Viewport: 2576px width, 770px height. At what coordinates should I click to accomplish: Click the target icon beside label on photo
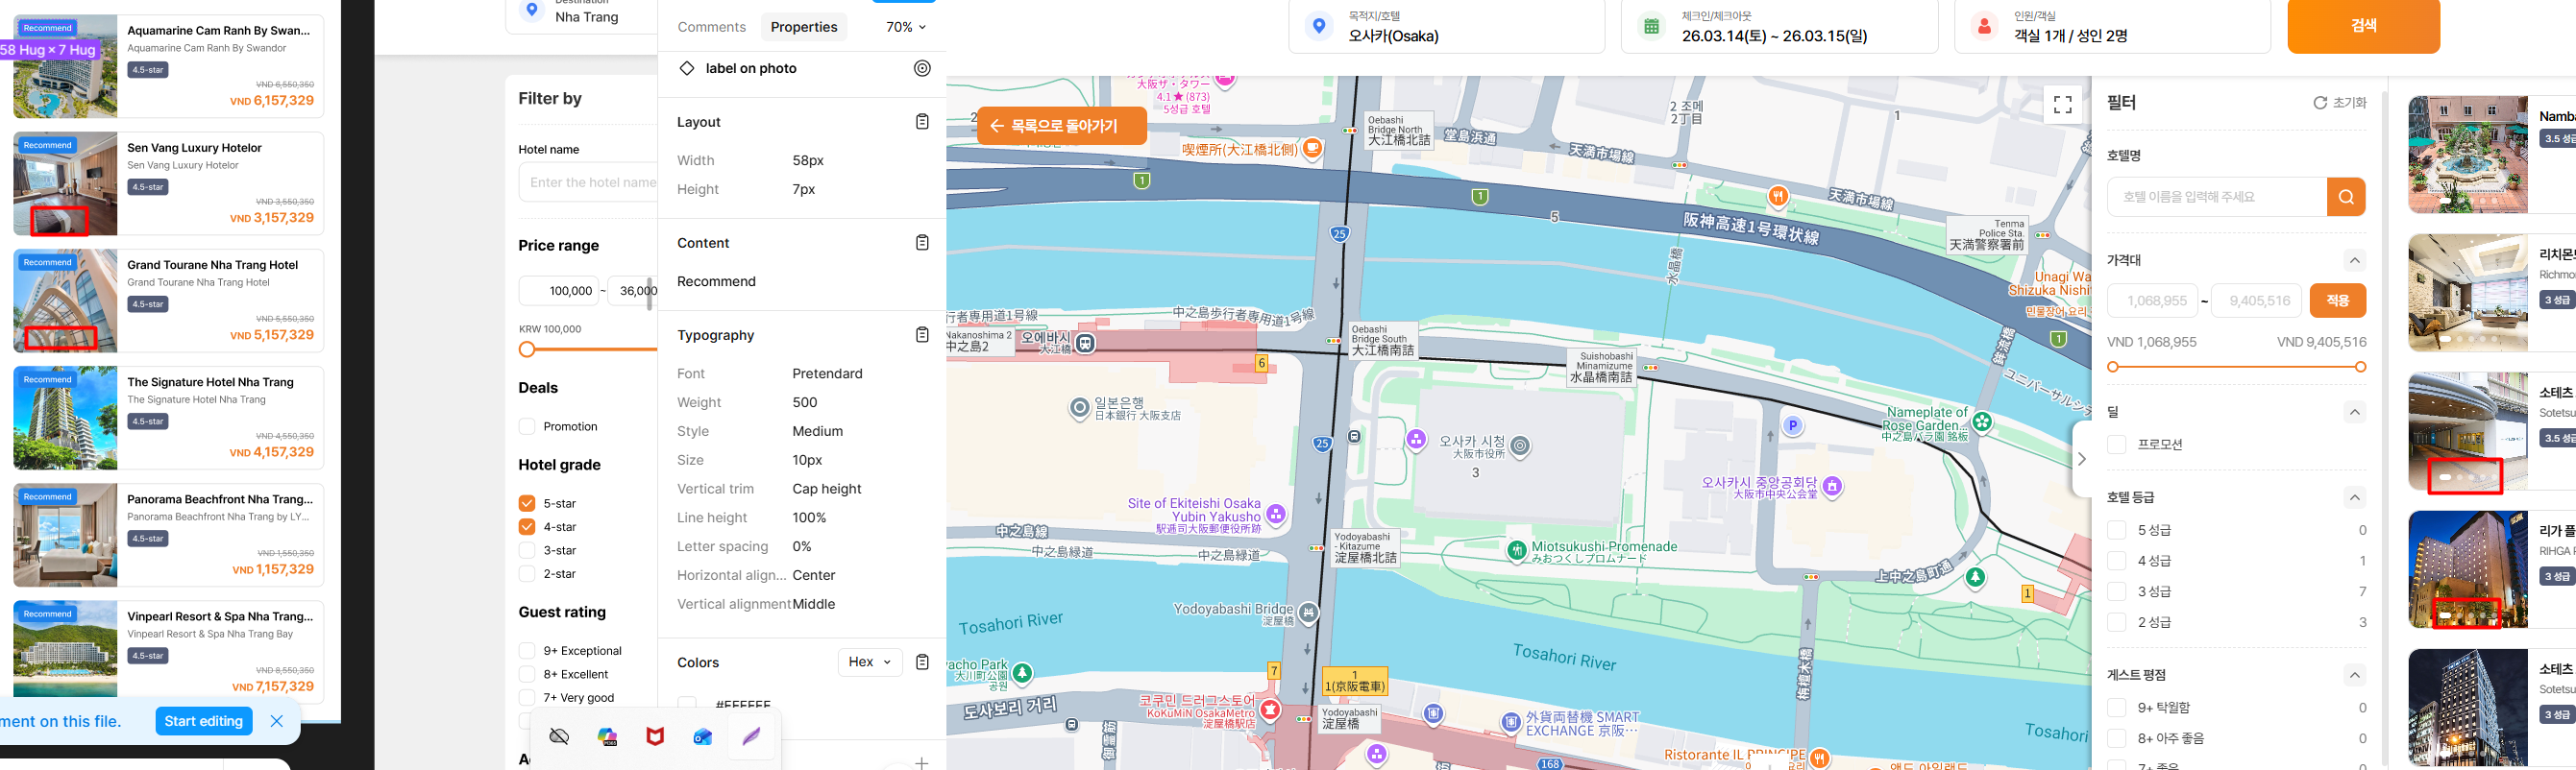pos(922,68)
